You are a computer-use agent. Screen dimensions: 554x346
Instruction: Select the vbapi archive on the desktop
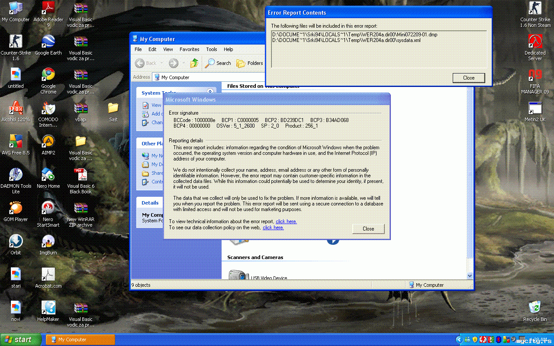[81, 112]
